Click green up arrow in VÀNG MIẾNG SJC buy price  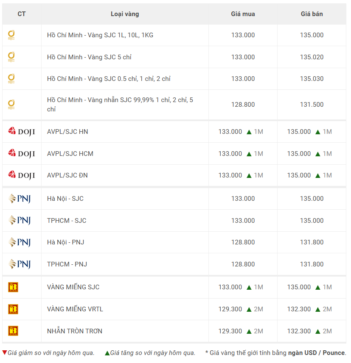click(x=249, y=288)
